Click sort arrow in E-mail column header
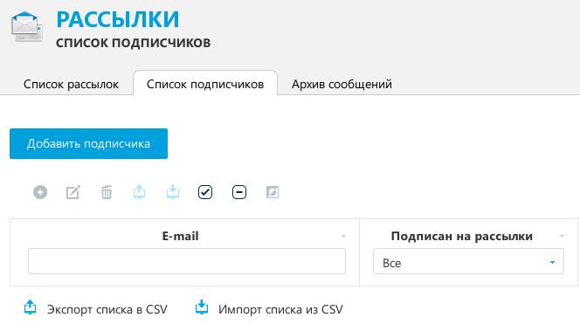The height and width of the screenshot is (331, 580). 343,236
